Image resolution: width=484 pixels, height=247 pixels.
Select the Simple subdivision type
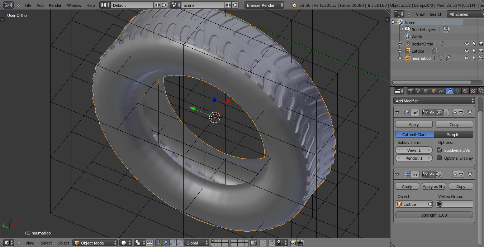tap(454, 134)
